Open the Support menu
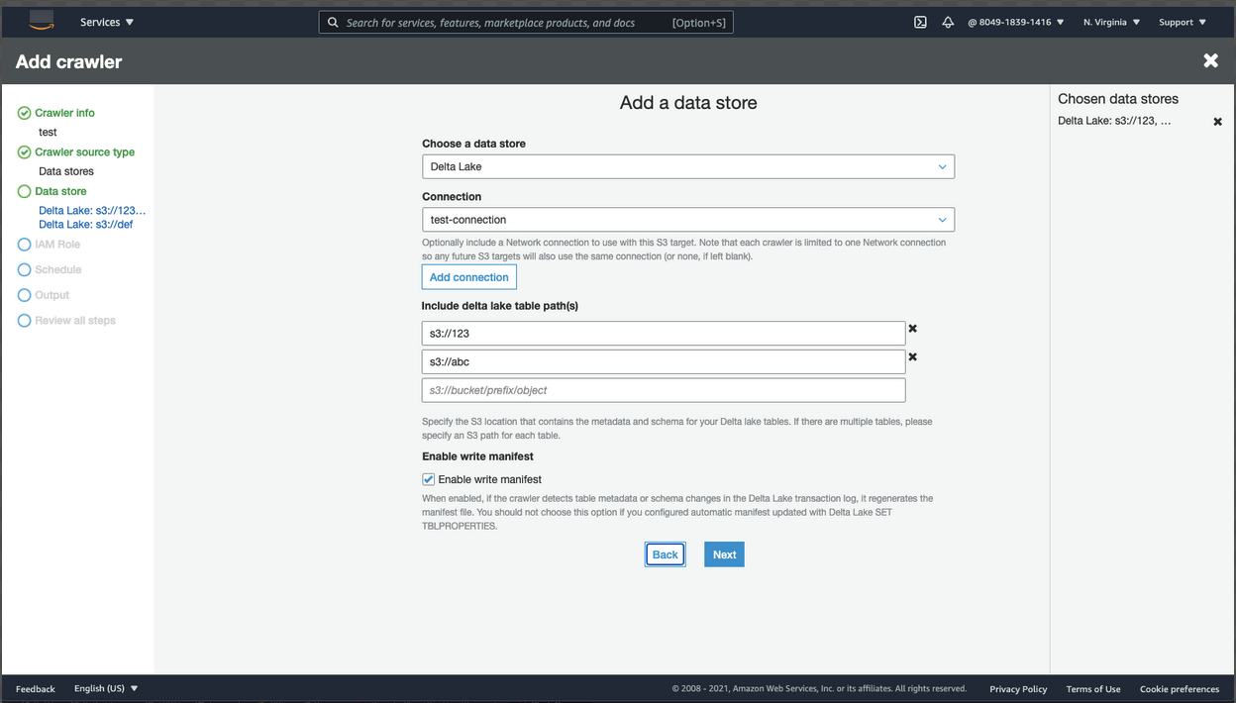 point(1183,22)
